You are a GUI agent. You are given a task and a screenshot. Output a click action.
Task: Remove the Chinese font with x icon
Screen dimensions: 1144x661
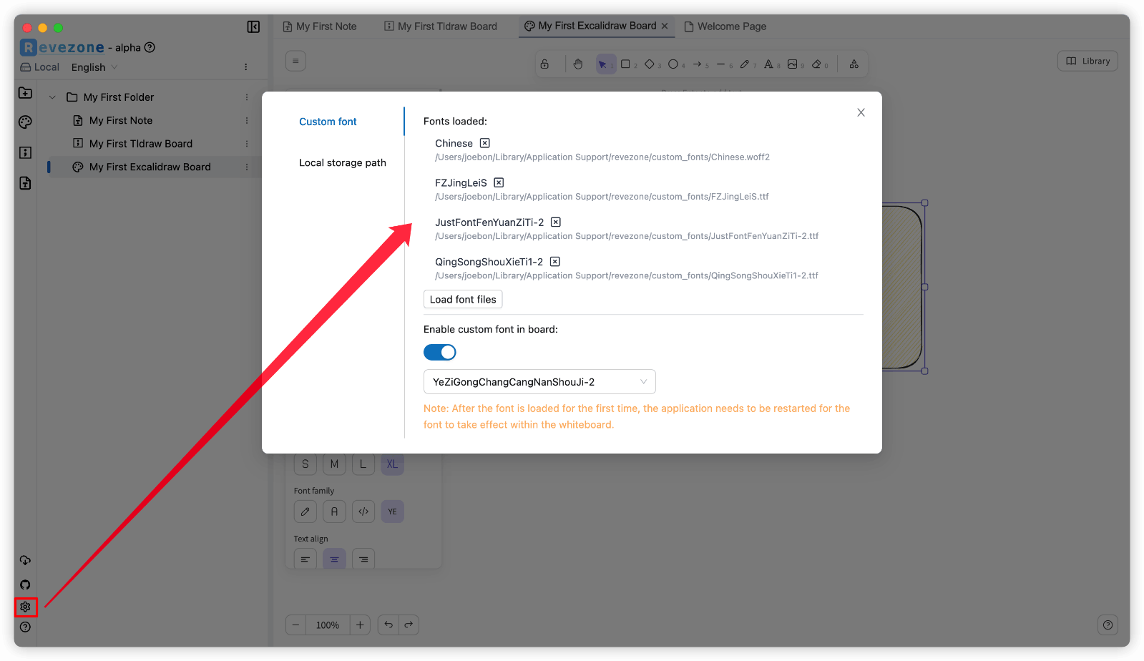(484, 143)
